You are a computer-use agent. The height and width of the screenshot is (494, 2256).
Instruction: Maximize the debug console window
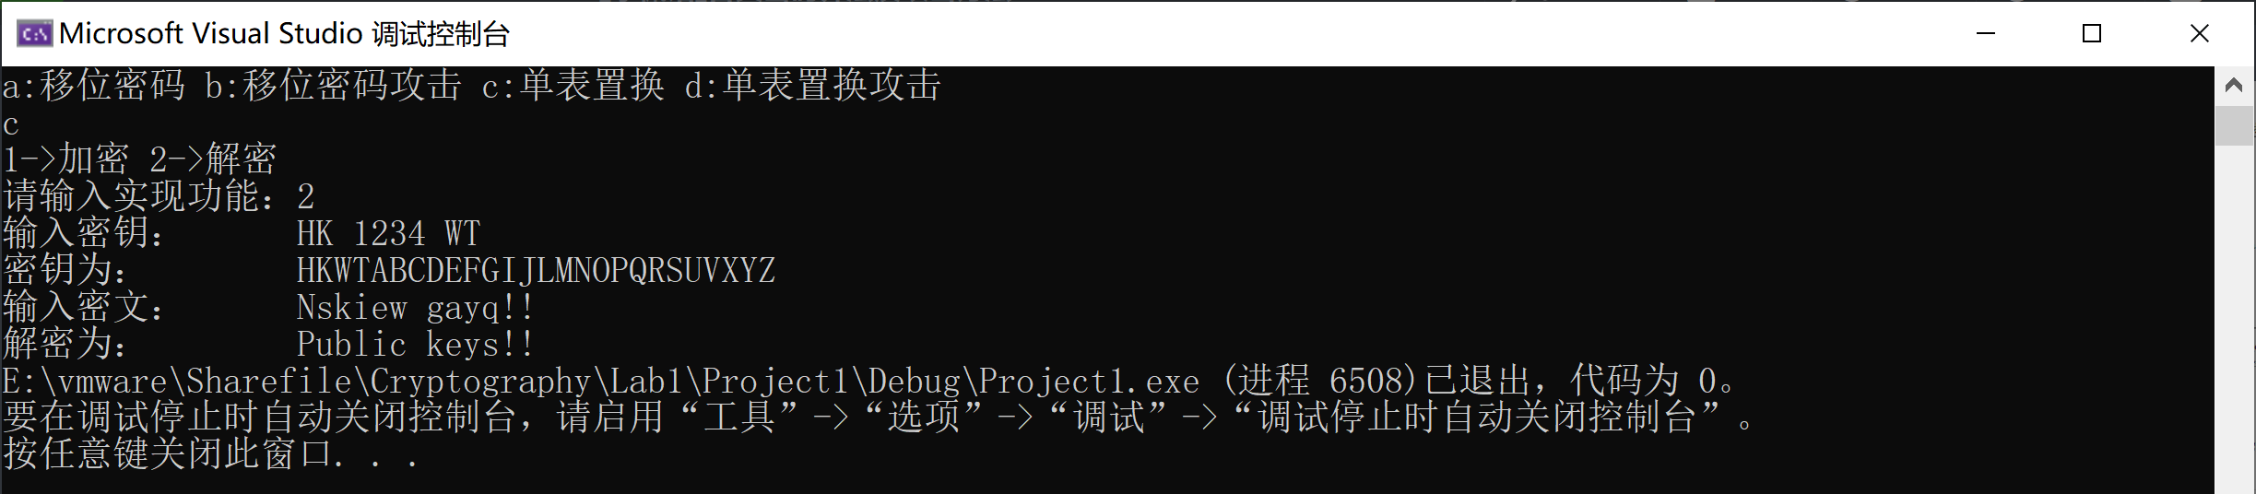click(x=2092, y=34)
